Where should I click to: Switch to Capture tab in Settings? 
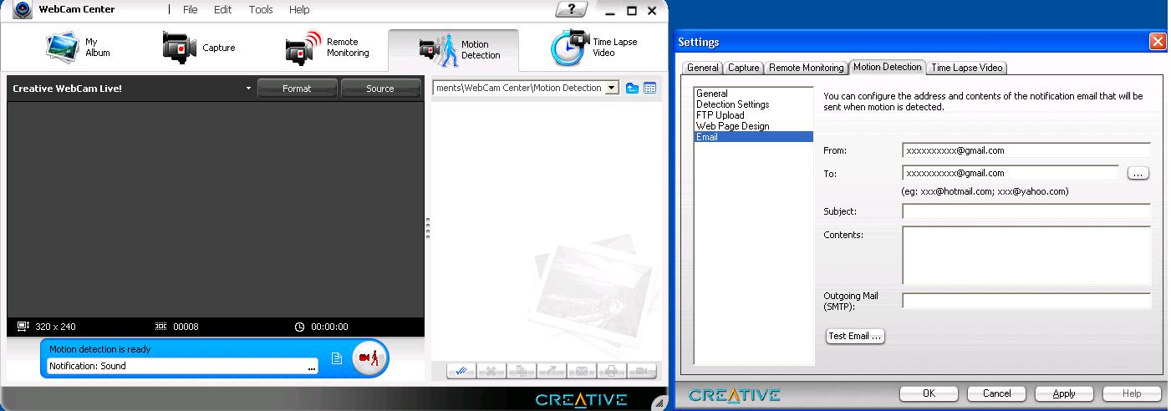tap(744, 68)
